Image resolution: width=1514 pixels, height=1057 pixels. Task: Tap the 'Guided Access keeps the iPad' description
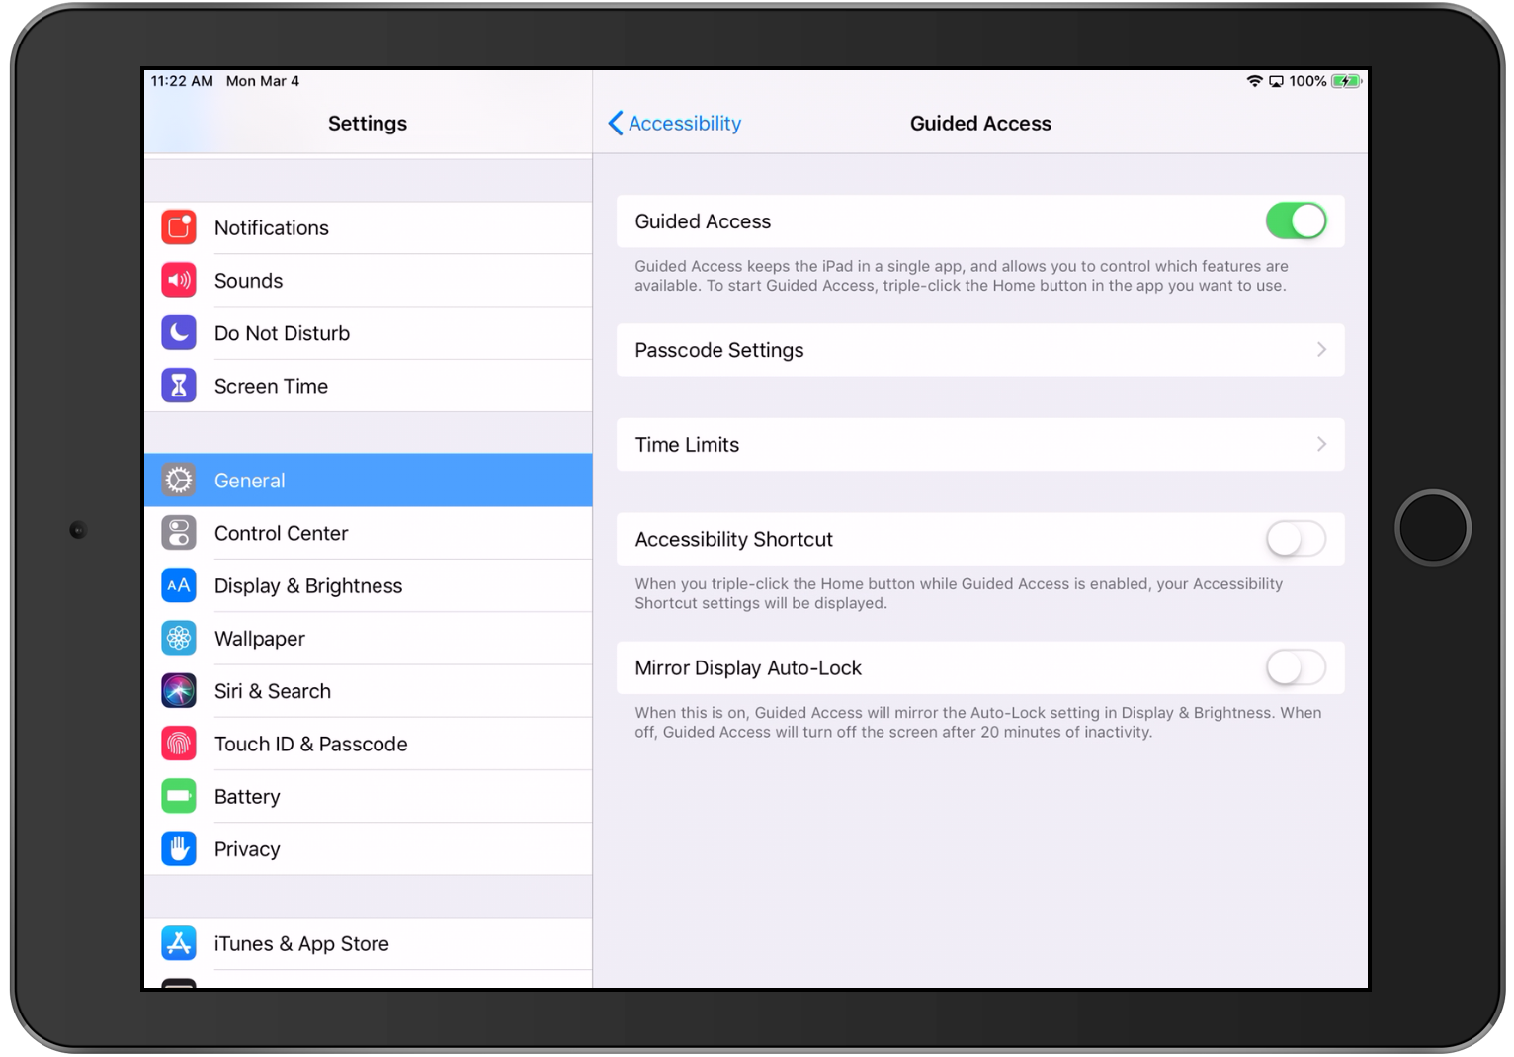point(962,276)
